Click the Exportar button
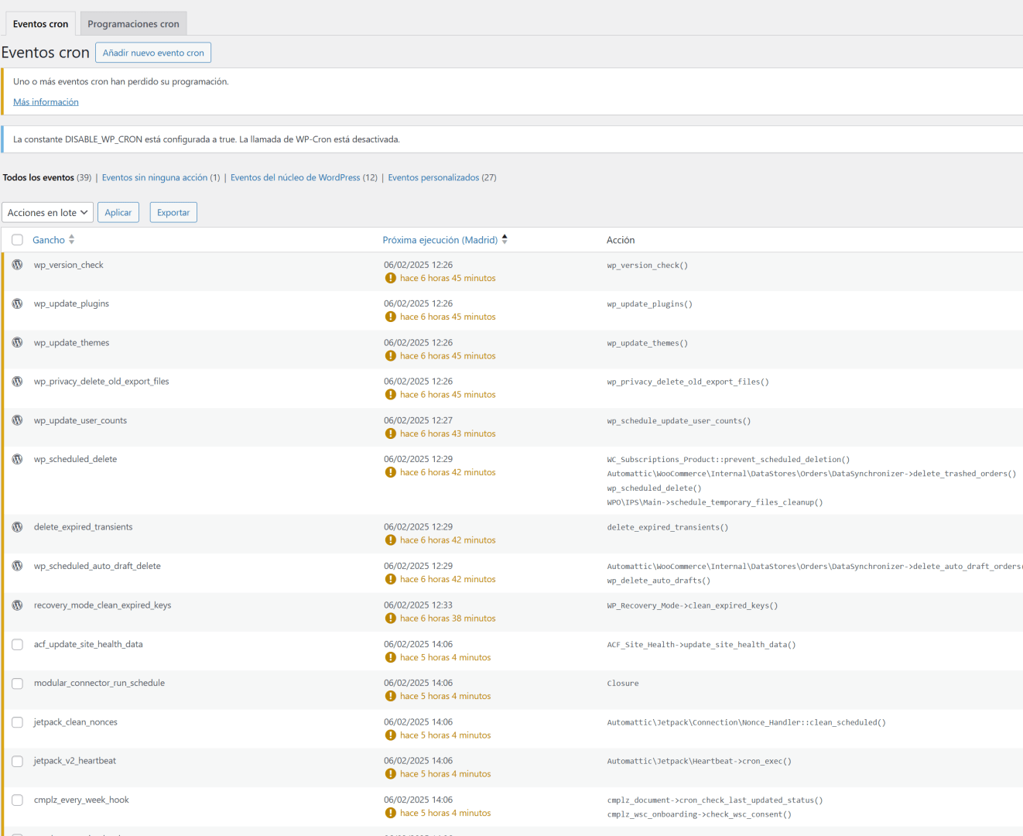This screenshot has height=836, width=1023. 173,212
